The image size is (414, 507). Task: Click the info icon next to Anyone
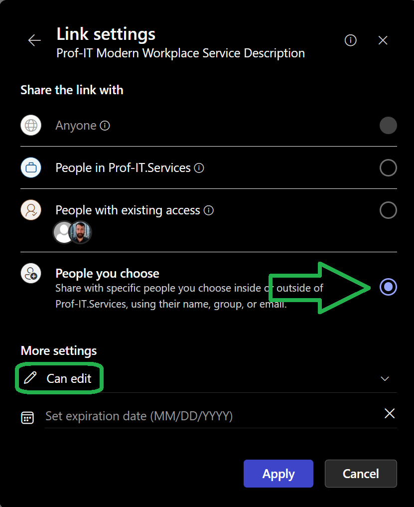(105, 126)
